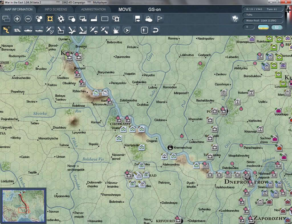Select the F4 amphibious transport mode
Screen dimensions: 292x224
click(39, 30)
